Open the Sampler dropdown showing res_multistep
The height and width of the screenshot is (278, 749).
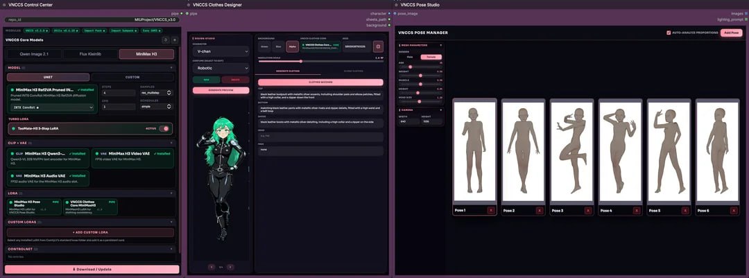point(156,93)
